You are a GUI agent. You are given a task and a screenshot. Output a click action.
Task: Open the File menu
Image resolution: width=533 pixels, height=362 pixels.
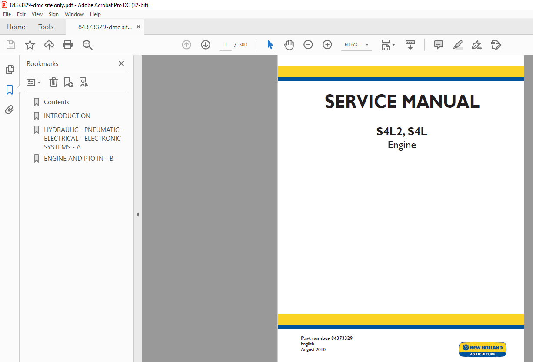coord(7,14)
